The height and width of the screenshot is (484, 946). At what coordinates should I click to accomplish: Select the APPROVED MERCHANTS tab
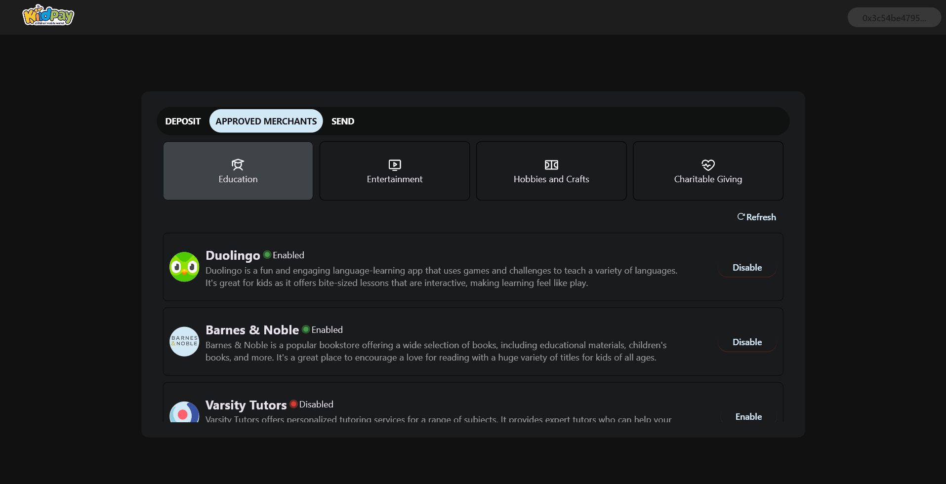coord(266,121)
